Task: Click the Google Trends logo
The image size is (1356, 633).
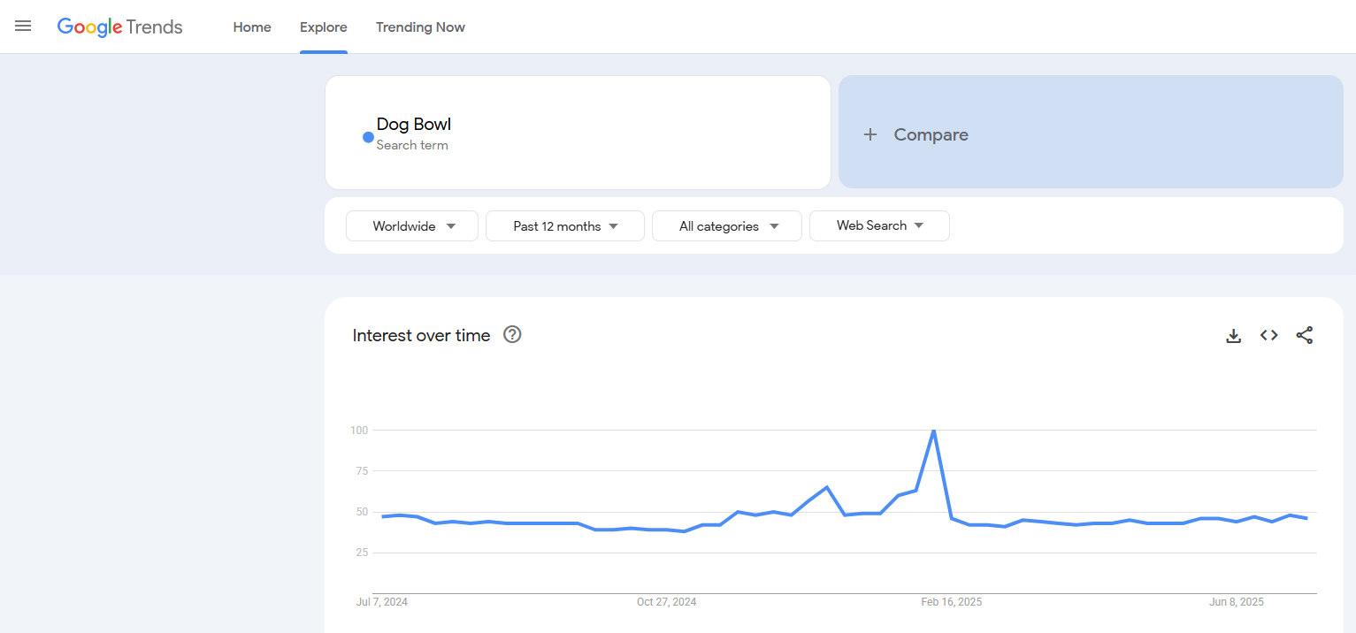Action: (x=120, y=27)
